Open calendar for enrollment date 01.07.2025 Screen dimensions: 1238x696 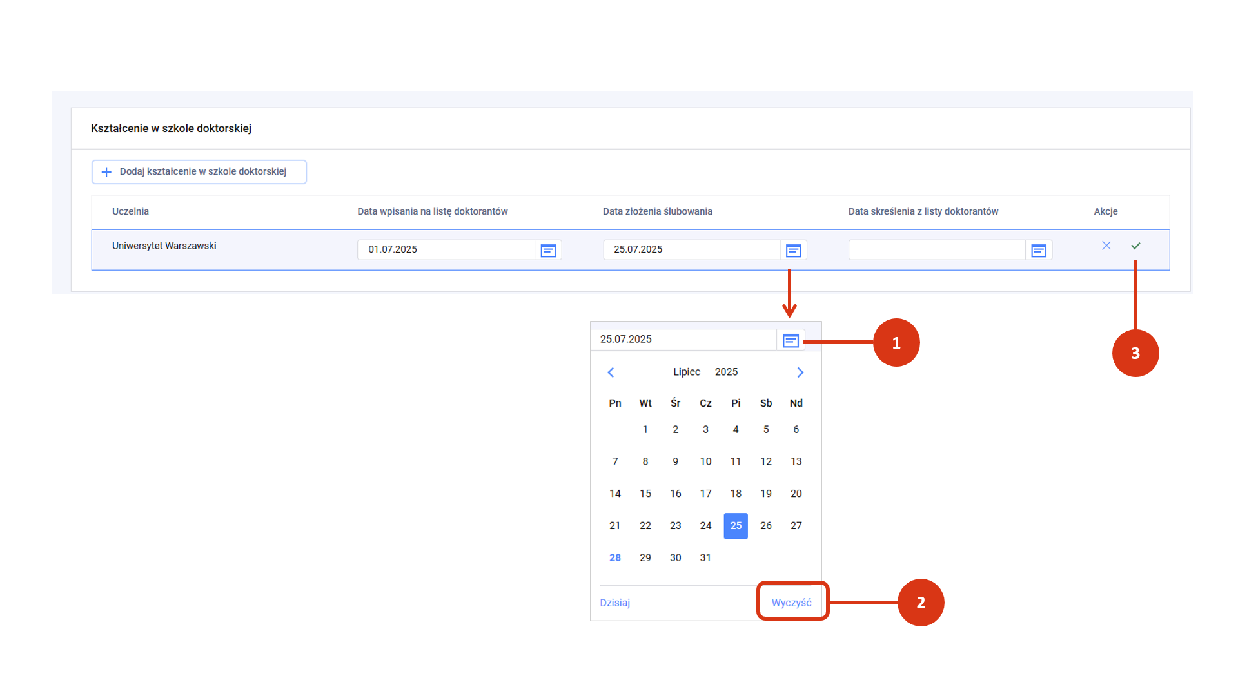[x=548, y=250]
